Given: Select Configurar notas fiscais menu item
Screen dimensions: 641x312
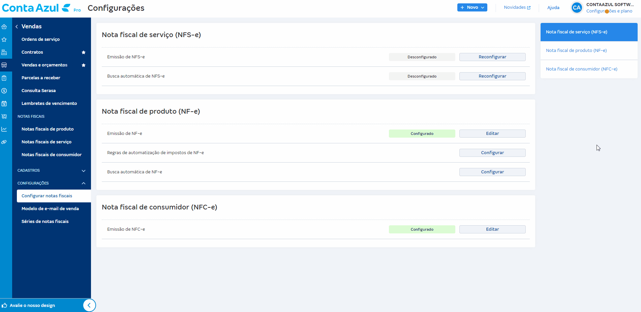Looking at the screenshot, I should click(54, 196).
